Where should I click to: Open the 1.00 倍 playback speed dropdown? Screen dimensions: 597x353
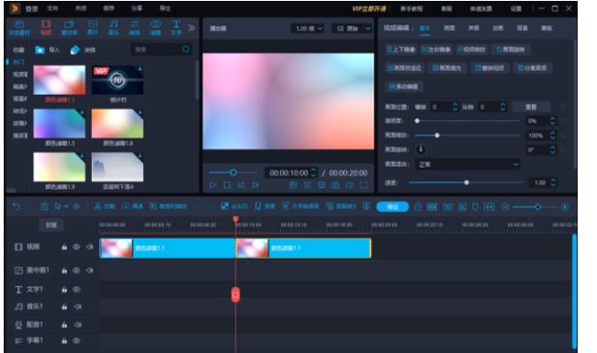point(308,28)
